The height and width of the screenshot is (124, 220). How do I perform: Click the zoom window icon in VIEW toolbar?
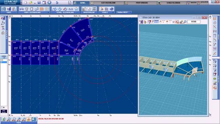pyautogui.click(x=14, y=119)
